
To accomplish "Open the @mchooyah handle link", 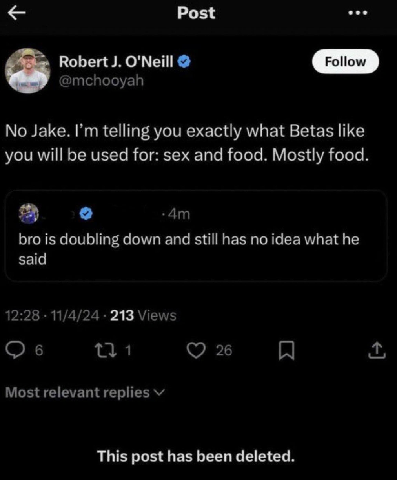I will click(101, 81).
